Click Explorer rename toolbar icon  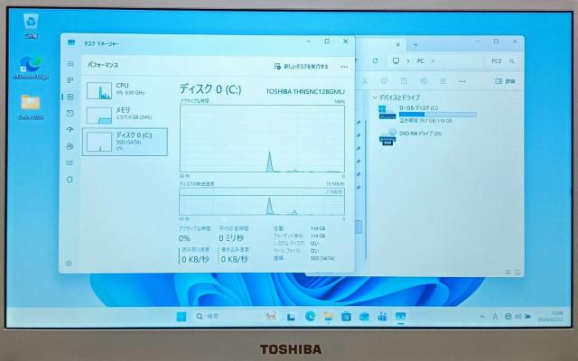424,81
